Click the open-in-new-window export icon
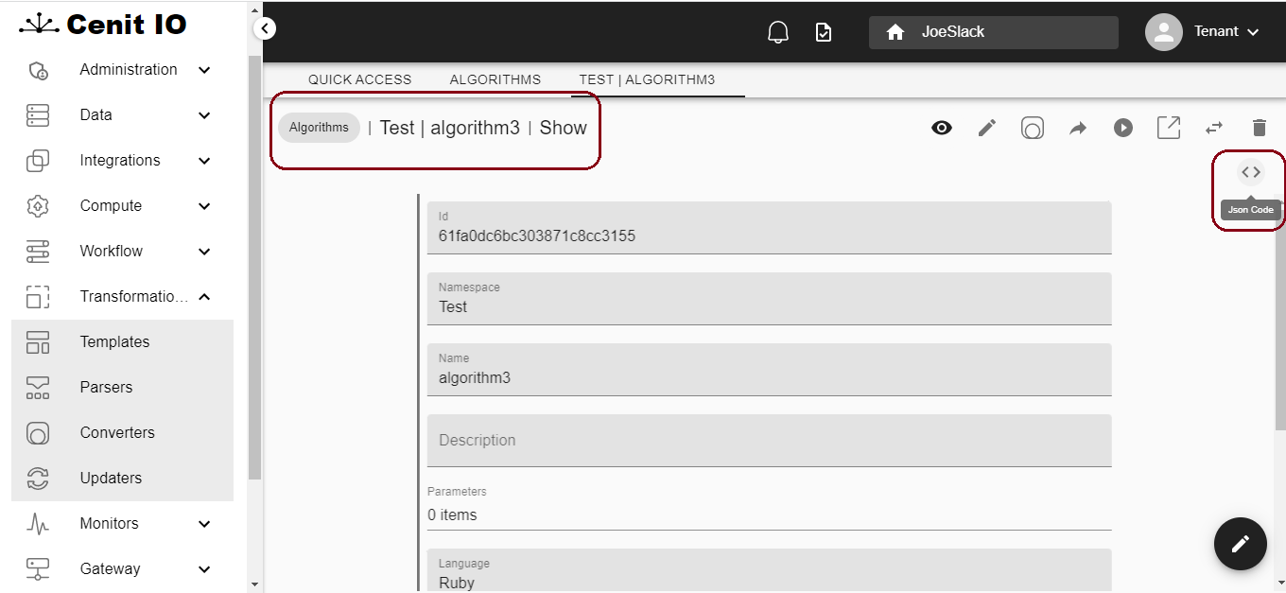Screen dimensions: 1286x593 [1169, 128]
